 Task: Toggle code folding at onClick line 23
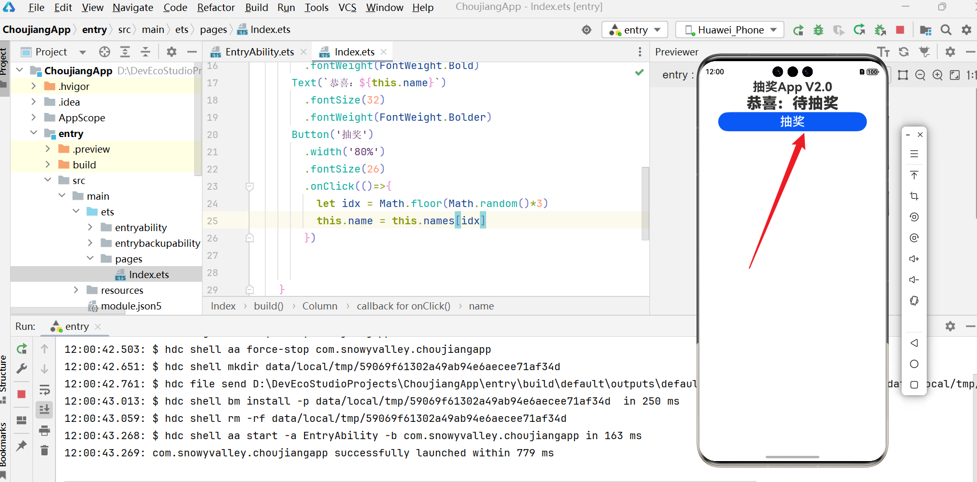point(250,187)
